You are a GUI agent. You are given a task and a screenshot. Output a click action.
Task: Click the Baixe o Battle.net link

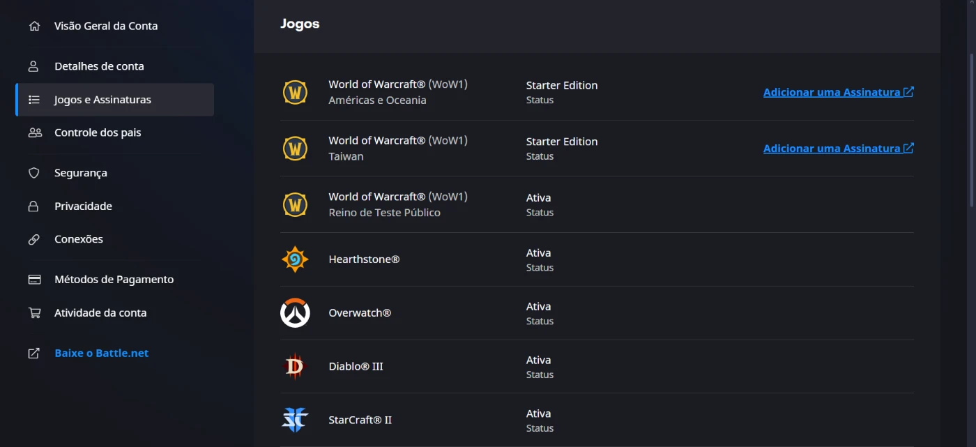(102, 354)
